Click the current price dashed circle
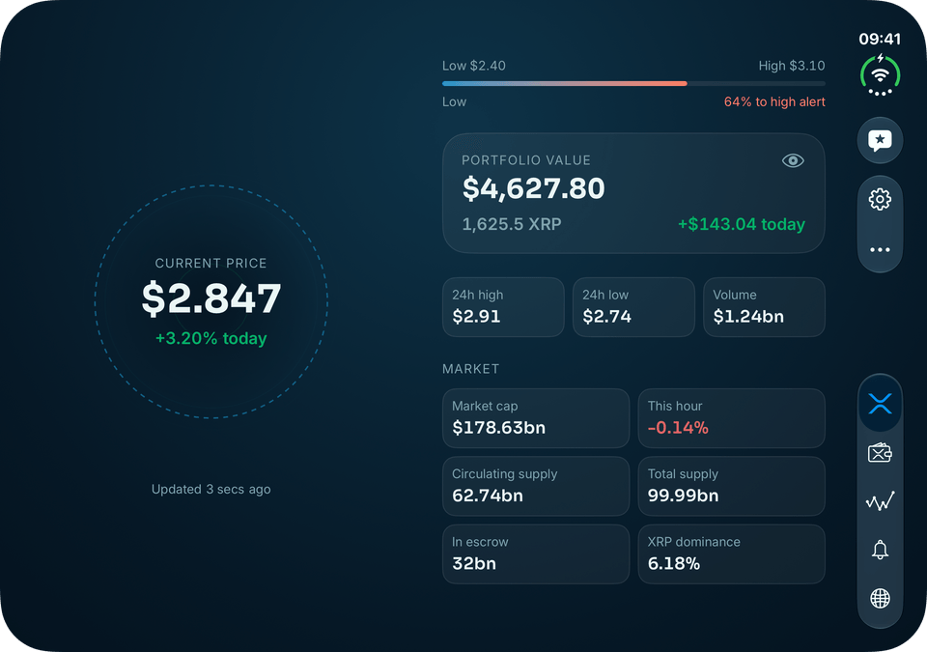 [x=211, y=301]
